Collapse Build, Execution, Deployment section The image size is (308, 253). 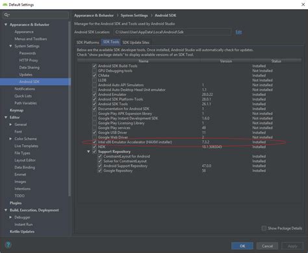coord(6,210)
